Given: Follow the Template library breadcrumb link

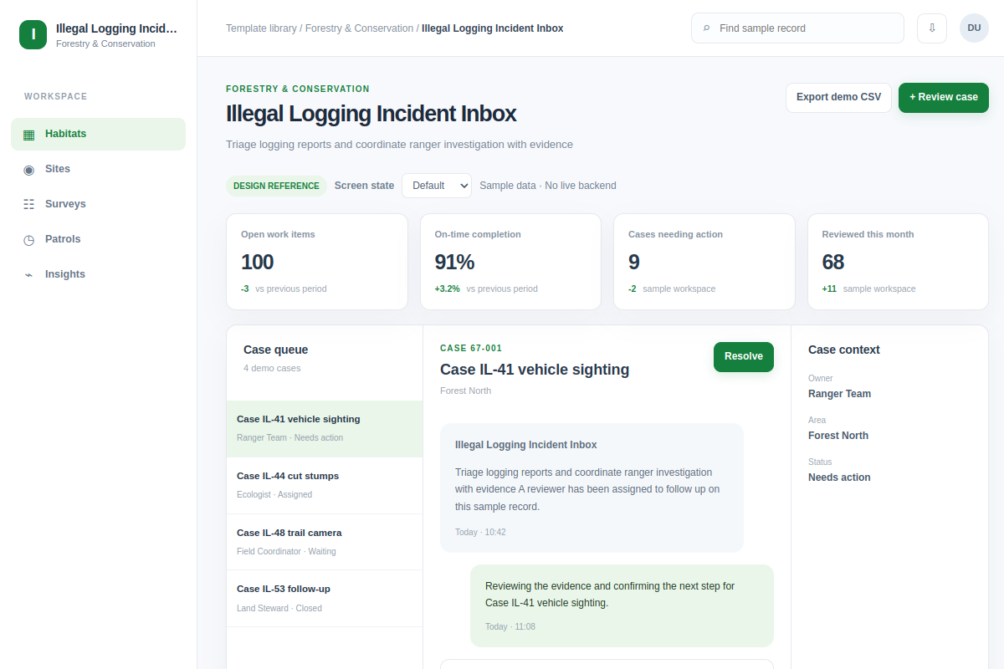Looking at the screenshot, I should coord(261,28).
